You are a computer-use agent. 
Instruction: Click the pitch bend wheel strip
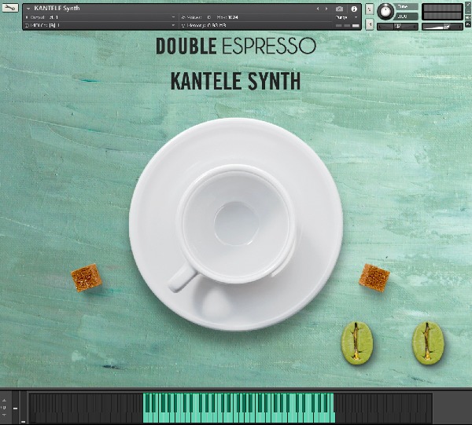click(16, 408)
